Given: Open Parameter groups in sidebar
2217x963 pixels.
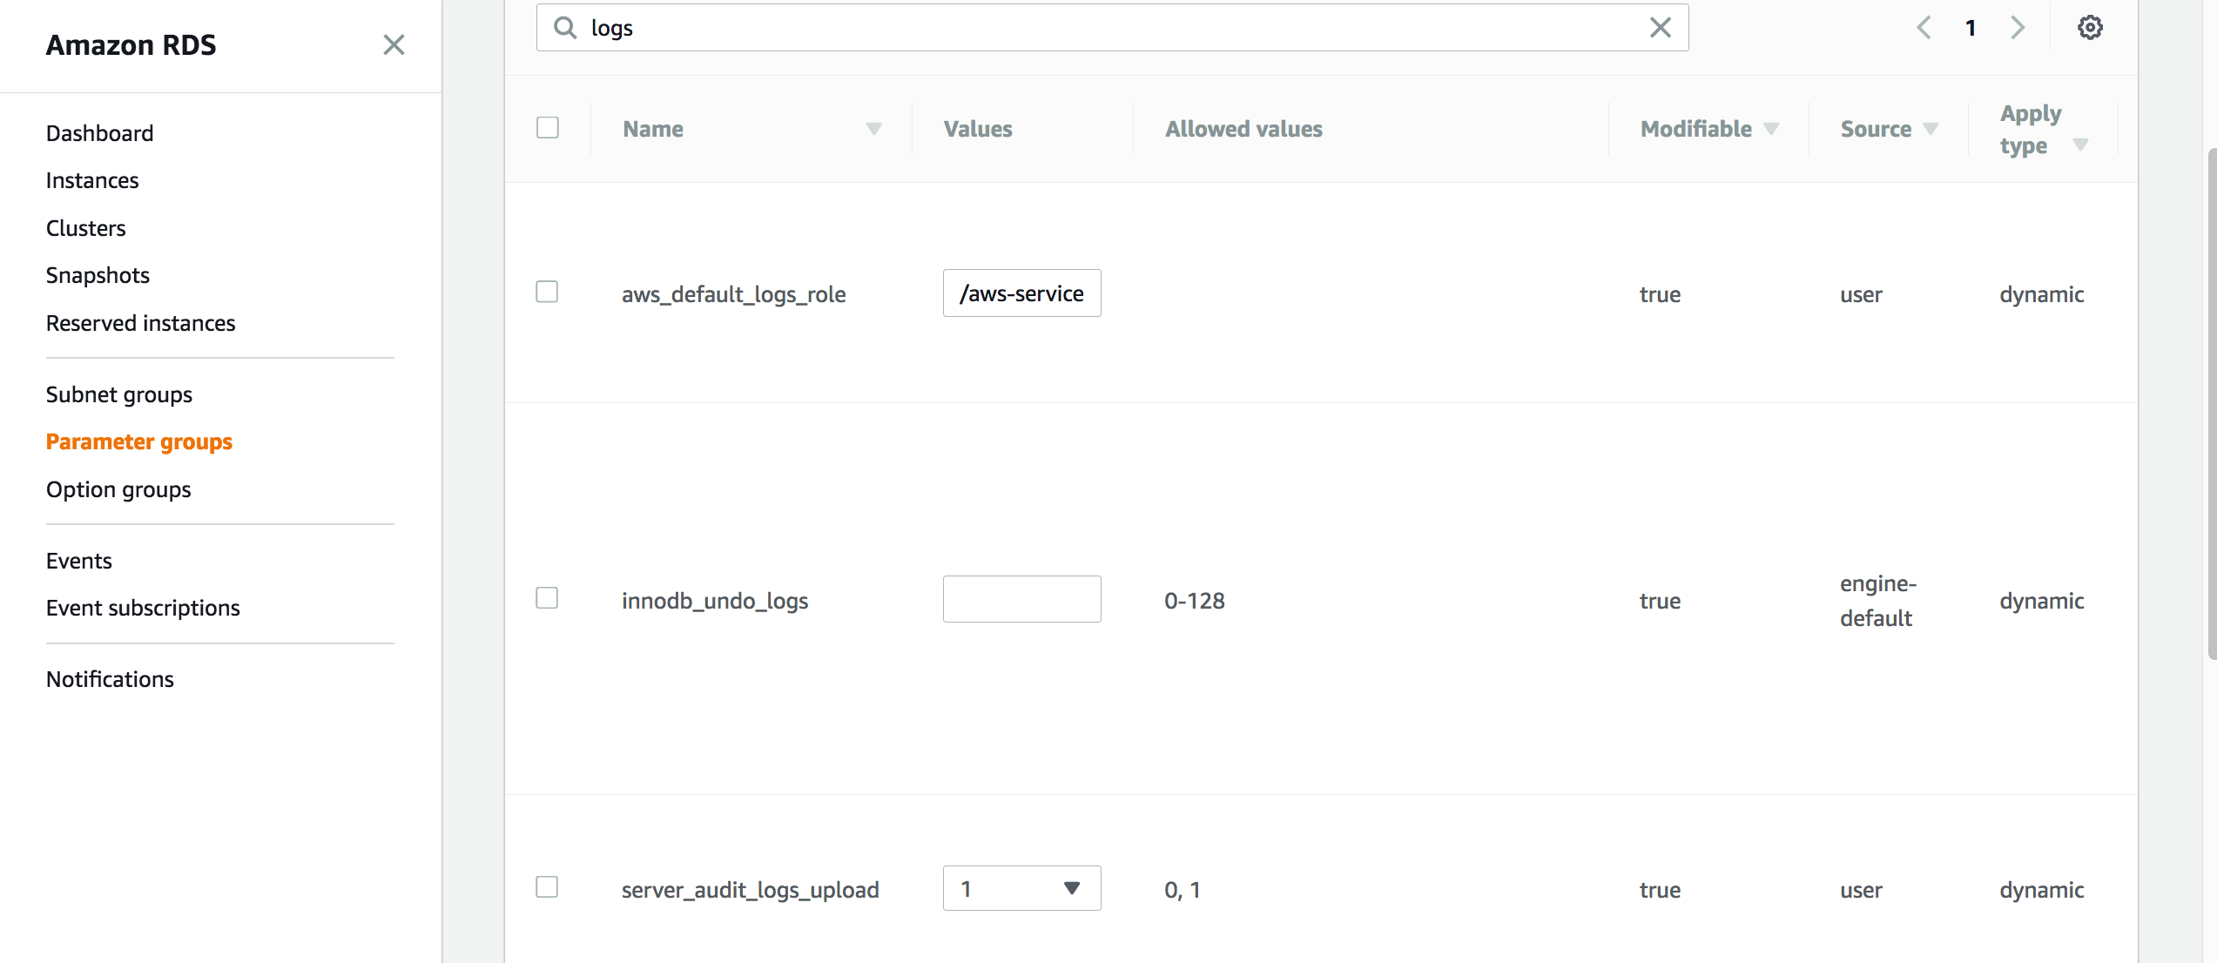Looking at the screenshot, I should click(x=139, y=441).
